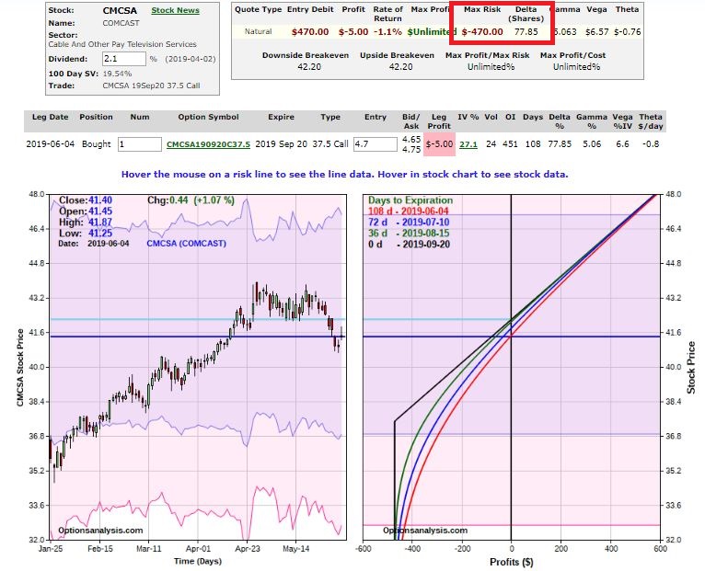This screenshot has width=705, height=571.
Task: Click the Close price 41.40 in chart
Action: (100, 200)
